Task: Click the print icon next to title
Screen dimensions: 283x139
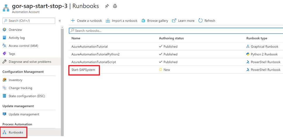Action: pos(115,6)
